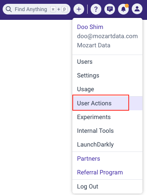Click the user profile avatar icon

[x=137, y=9]
